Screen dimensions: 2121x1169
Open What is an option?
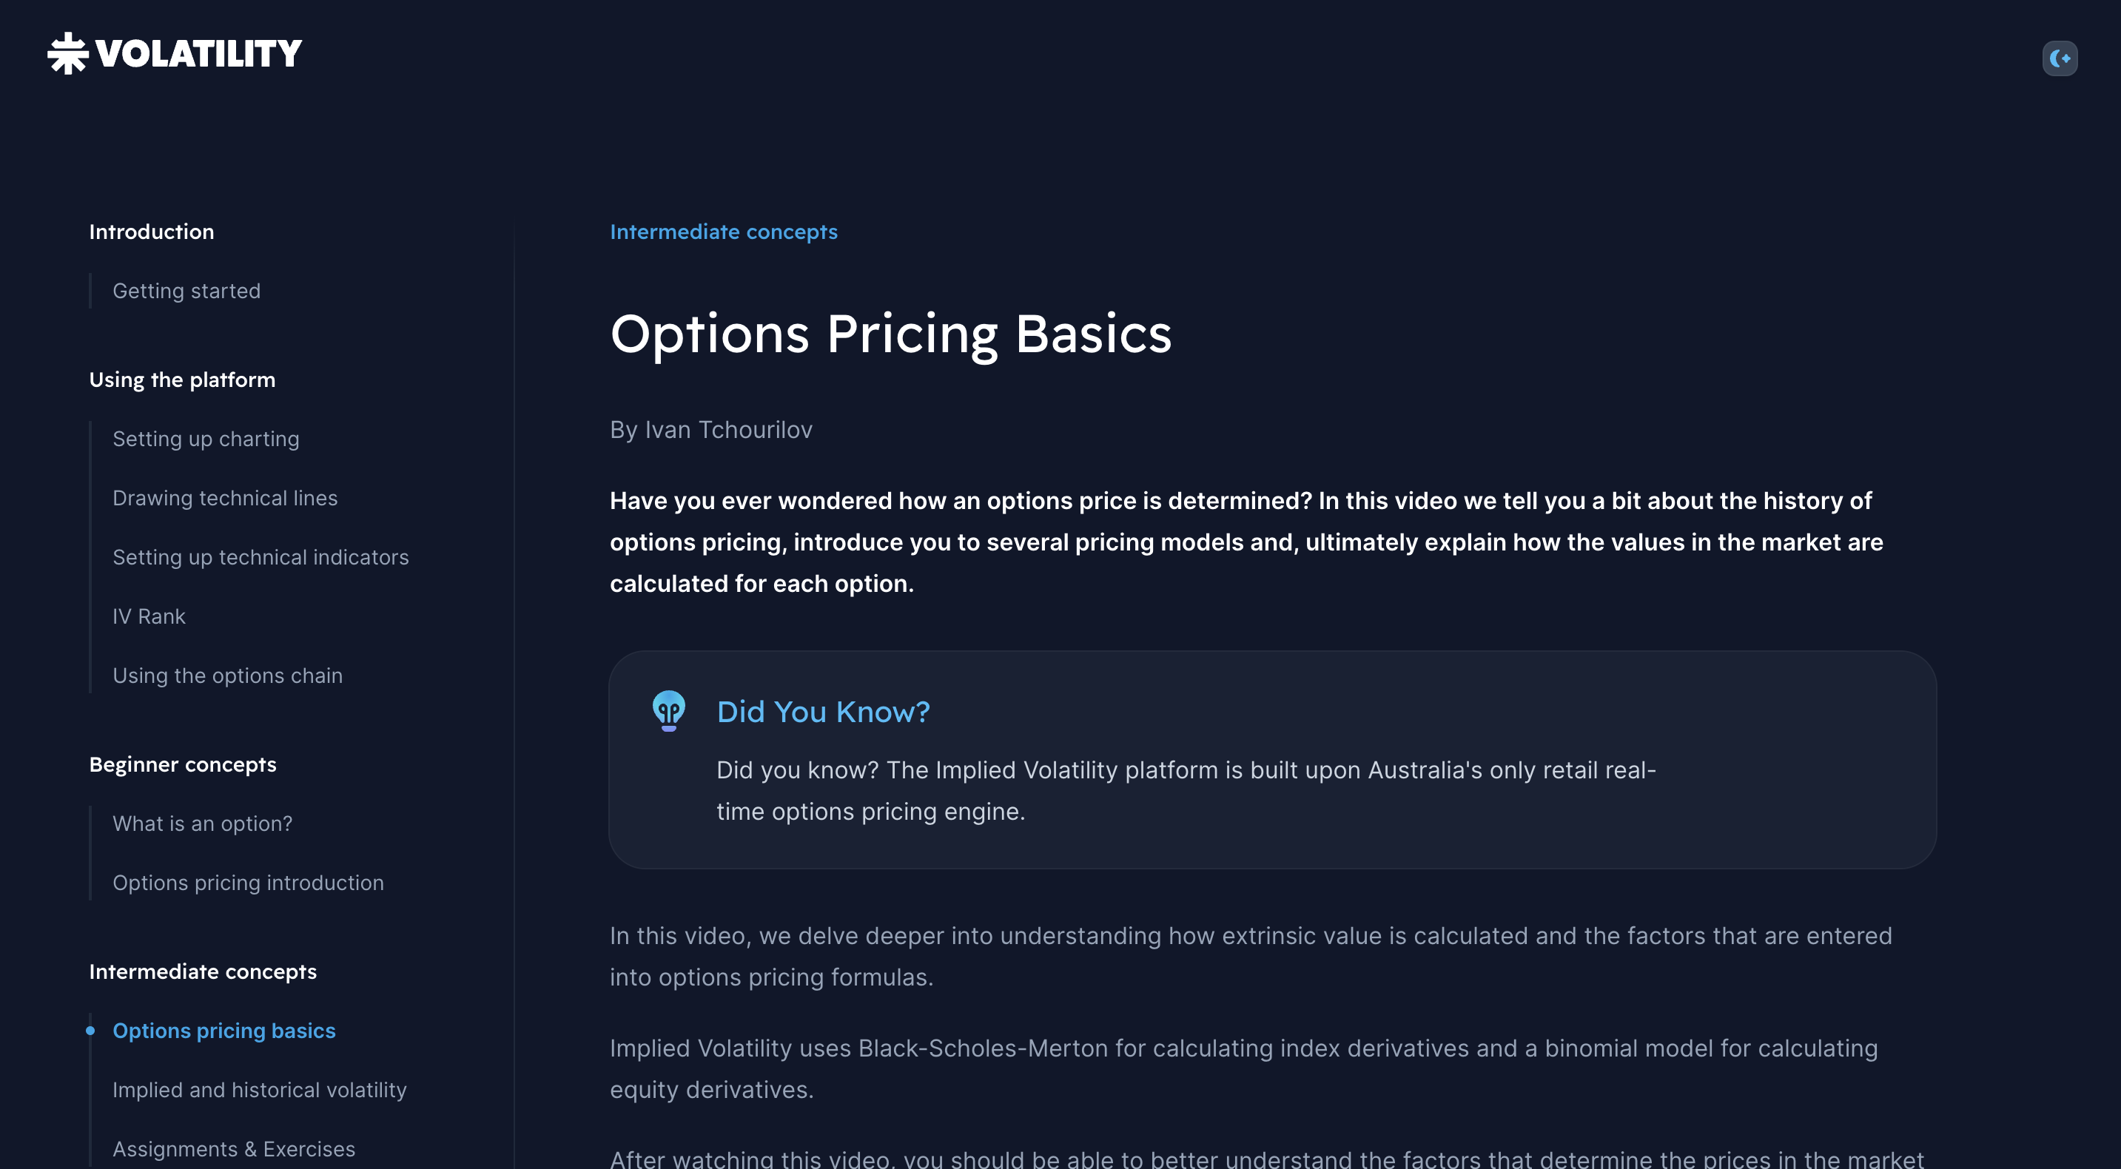(x=202, y=823)
